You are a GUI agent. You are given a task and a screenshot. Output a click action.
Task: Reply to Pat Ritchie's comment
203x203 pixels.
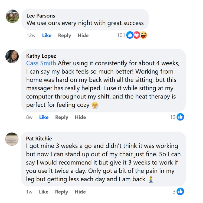(x=61, y=192)
